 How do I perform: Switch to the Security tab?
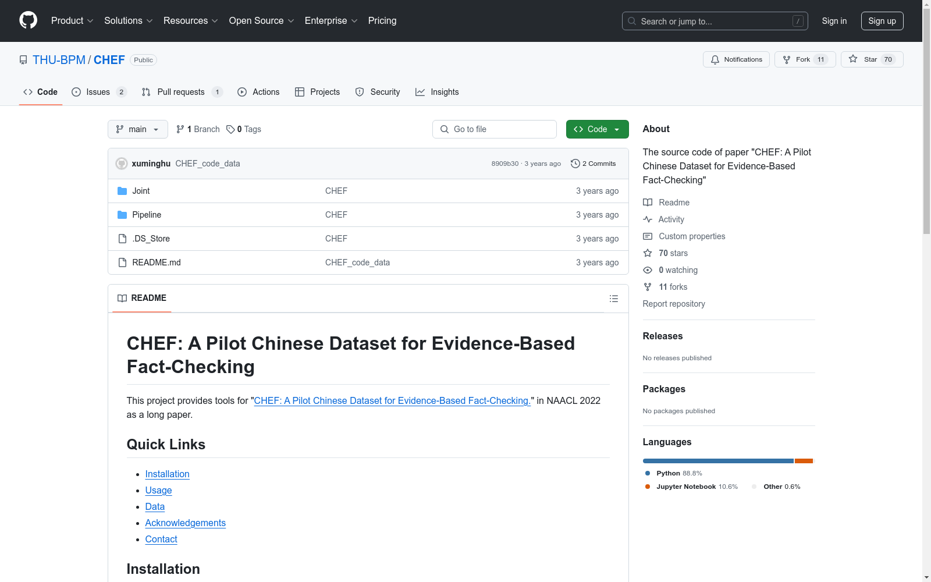[378, 92]
